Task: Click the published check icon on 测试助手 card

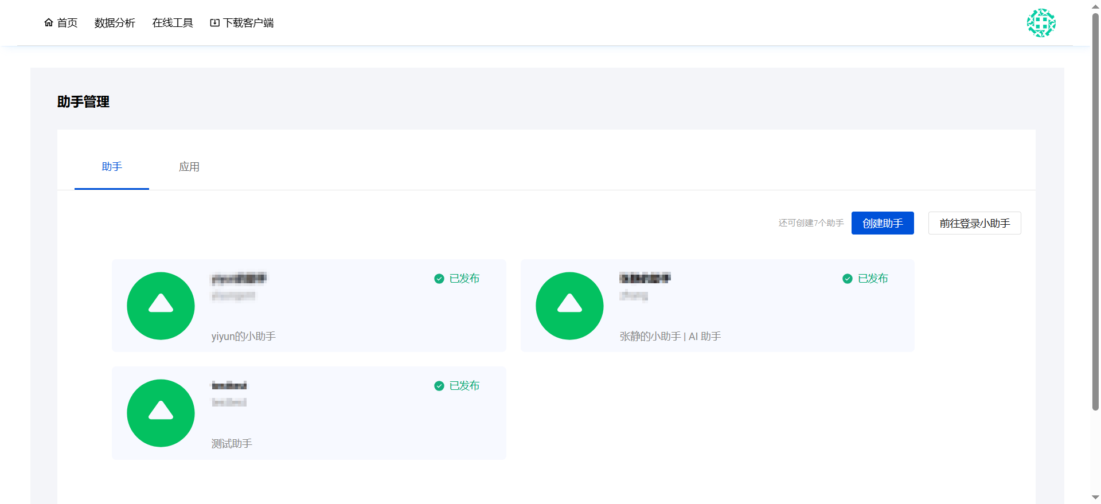Action: point(439,386)
